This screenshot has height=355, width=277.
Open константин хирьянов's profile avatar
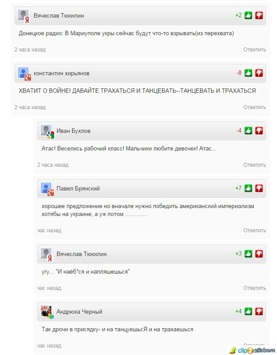tap(24, 73)
